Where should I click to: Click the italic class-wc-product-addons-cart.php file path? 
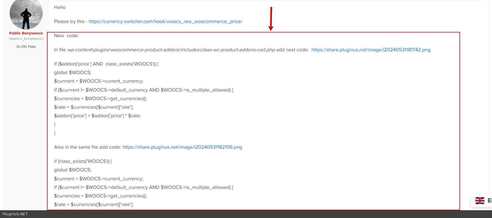click(171, 50)
